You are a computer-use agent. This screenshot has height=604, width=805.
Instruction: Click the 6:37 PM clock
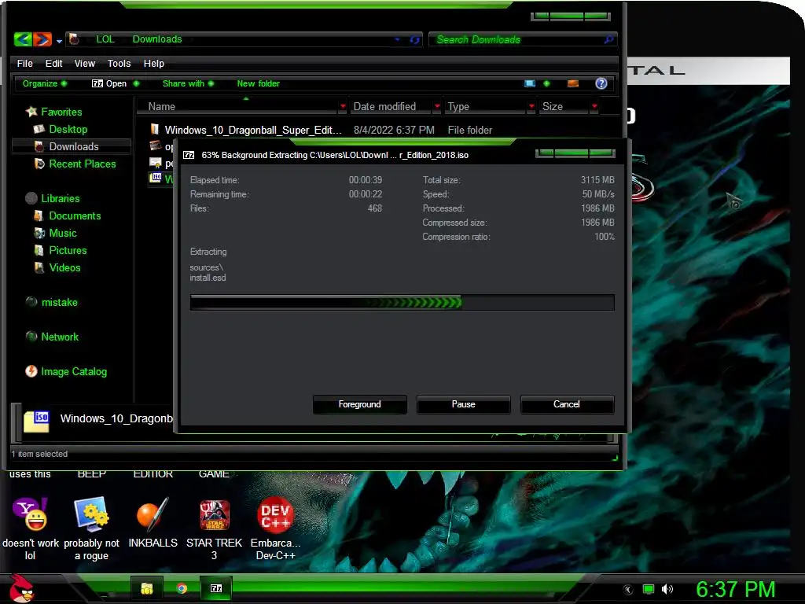coord(735,590)
